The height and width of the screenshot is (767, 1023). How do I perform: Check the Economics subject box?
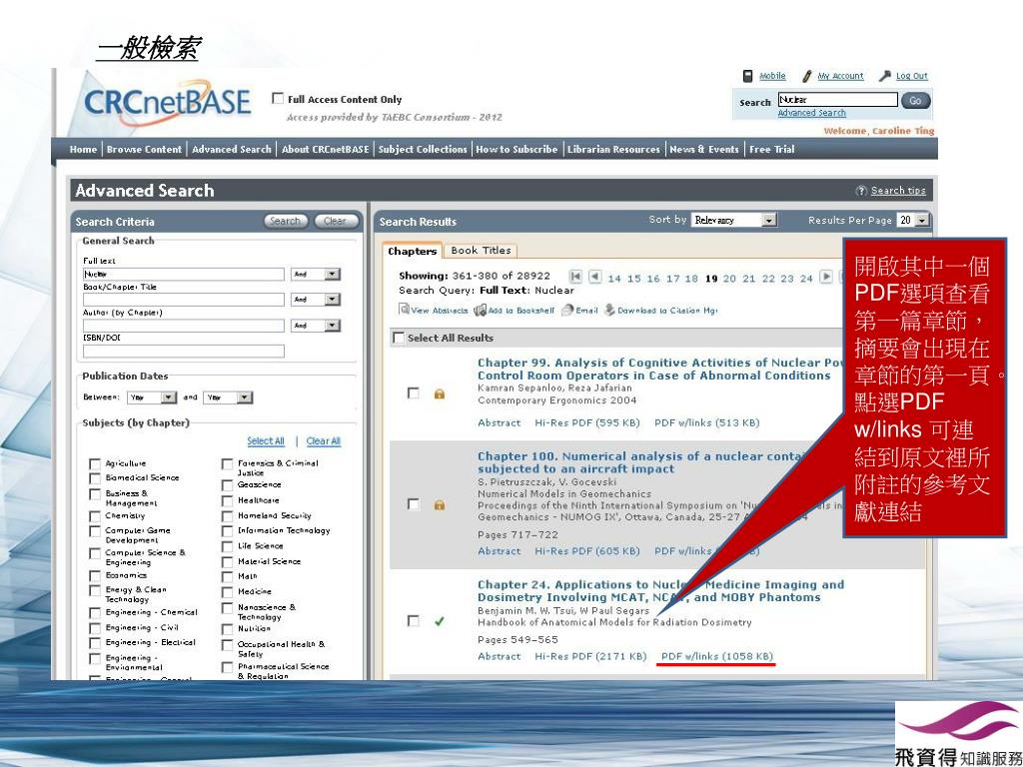click(95, 576)
